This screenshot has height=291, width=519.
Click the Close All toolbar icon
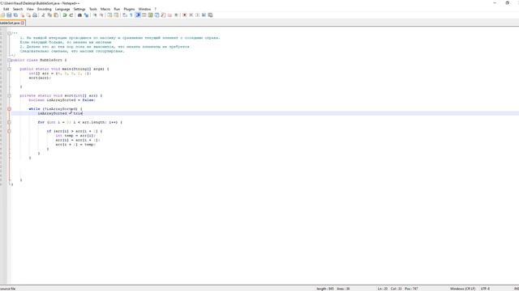(28, 15)
